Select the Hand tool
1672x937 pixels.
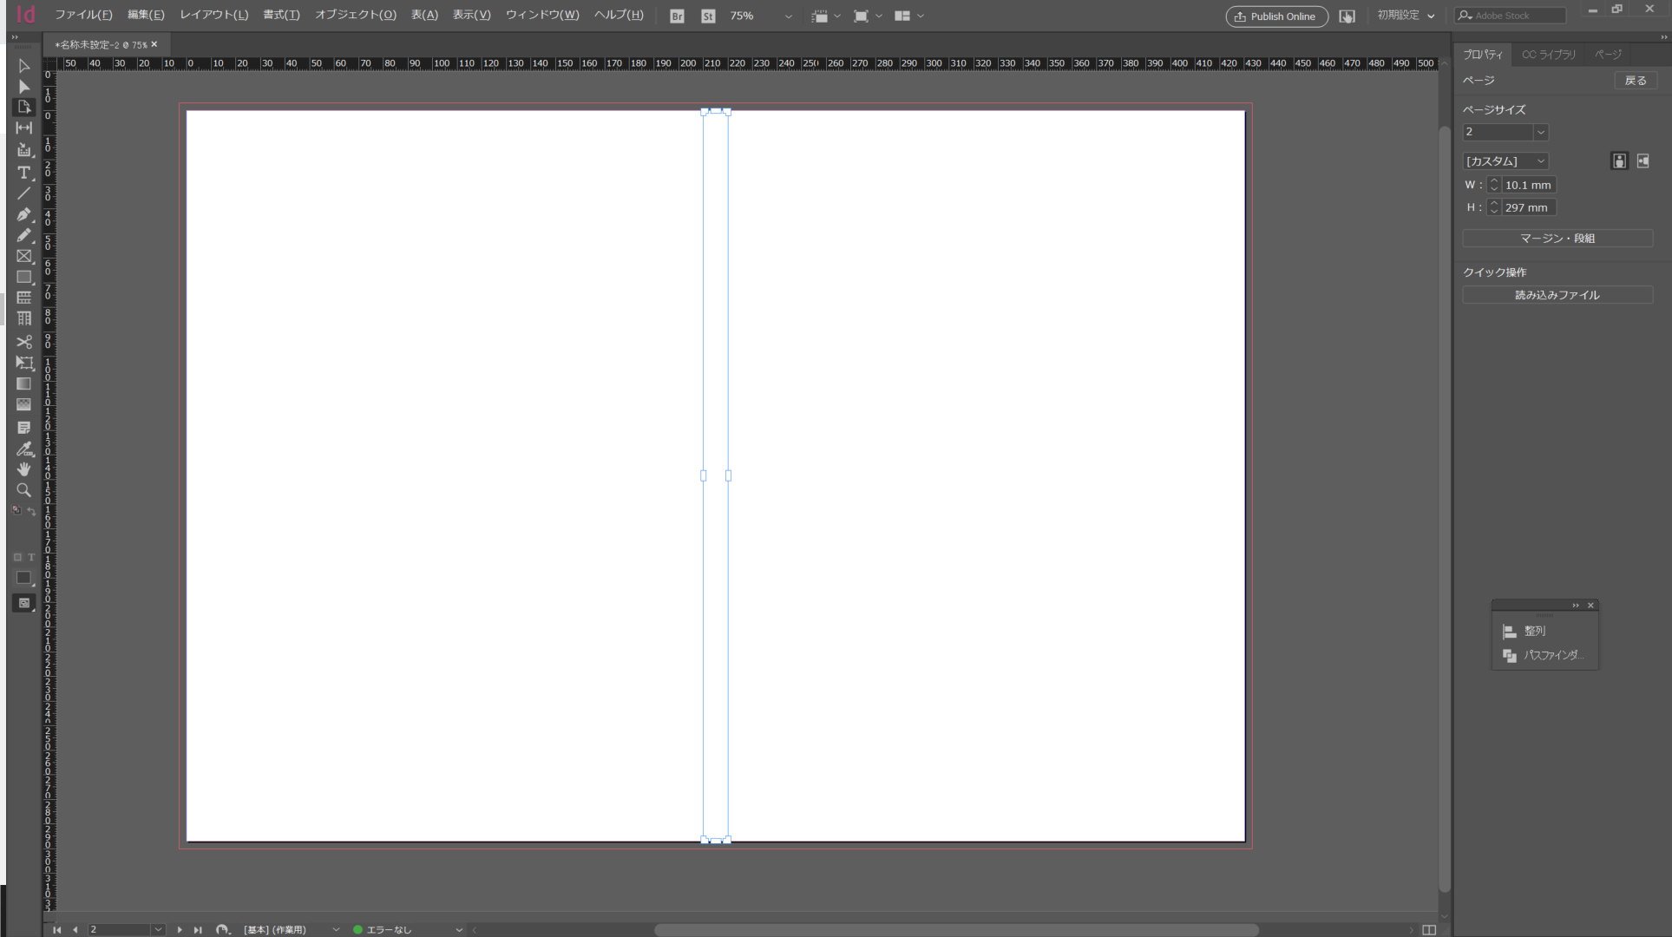coord(23,469)
